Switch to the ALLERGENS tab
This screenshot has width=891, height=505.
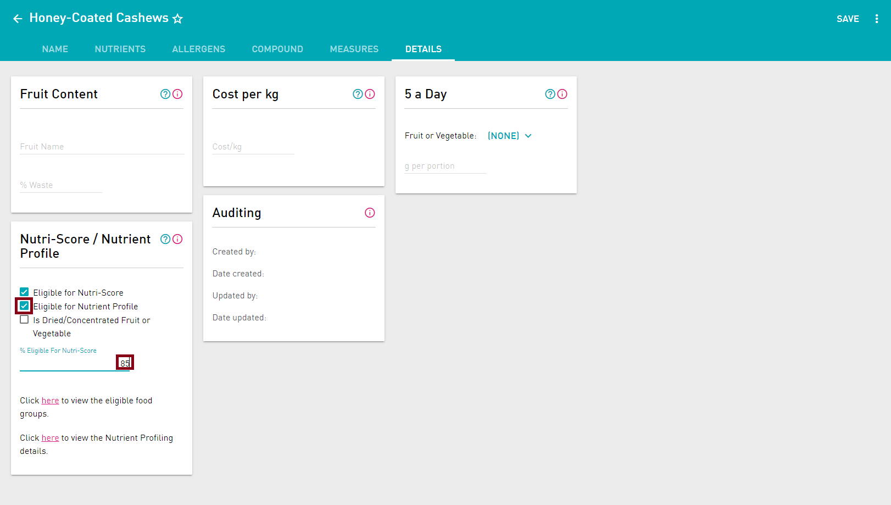(x=199, y=49)
